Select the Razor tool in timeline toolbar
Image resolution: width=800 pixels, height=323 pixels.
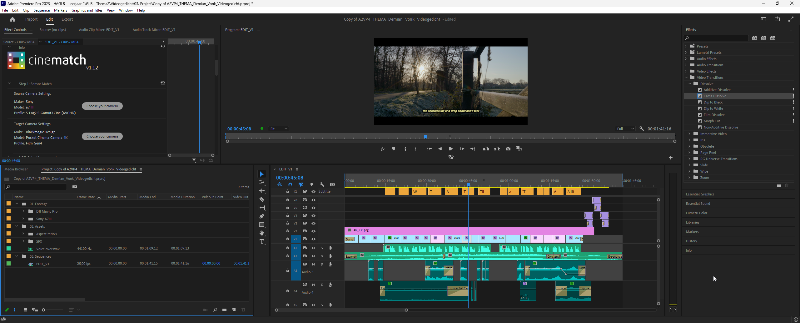[x=262, y=199]
